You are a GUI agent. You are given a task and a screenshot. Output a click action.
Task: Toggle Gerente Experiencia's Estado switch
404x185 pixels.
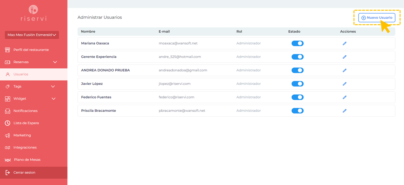(x=298, y=57)
